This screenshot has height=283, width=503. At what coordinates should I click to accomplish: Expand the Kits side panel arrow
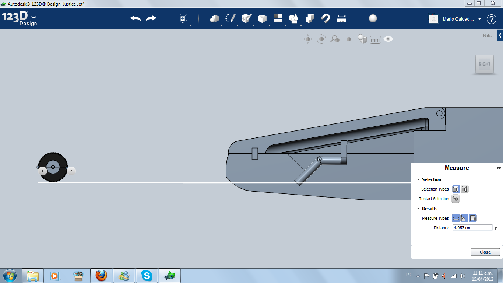point(500,35)
